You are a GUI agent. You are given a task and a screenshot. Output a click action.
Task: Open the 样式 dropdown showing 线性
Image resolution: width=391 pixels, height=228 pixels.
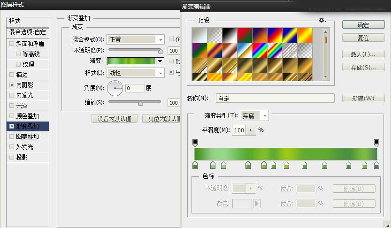[x=135, y=73]
